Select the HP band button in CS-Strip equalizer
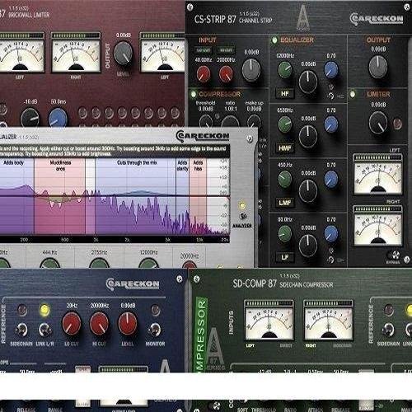 pyautogui.click(x=285, y=94)
